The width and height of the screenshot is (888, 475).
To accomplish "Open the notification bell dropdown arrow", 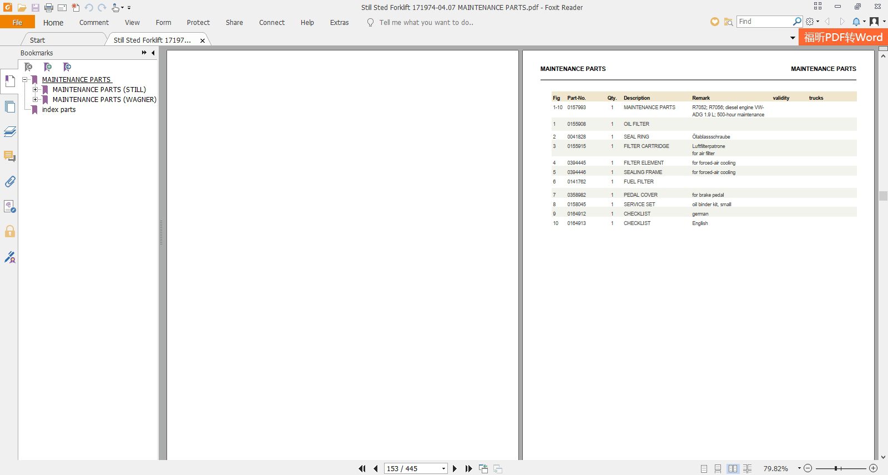I will [x=864, y=22].
